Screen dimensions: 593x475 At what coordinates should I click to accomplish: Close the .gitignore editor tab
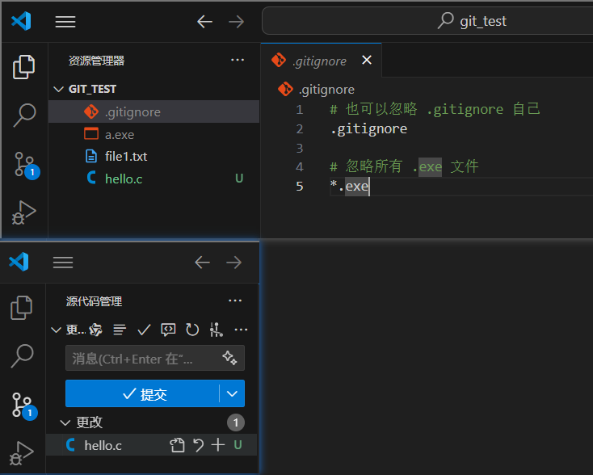(x=367, y=60)
